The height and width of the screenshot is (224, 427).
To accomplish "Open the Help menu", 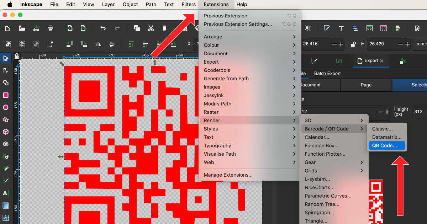I will [242, 4].
